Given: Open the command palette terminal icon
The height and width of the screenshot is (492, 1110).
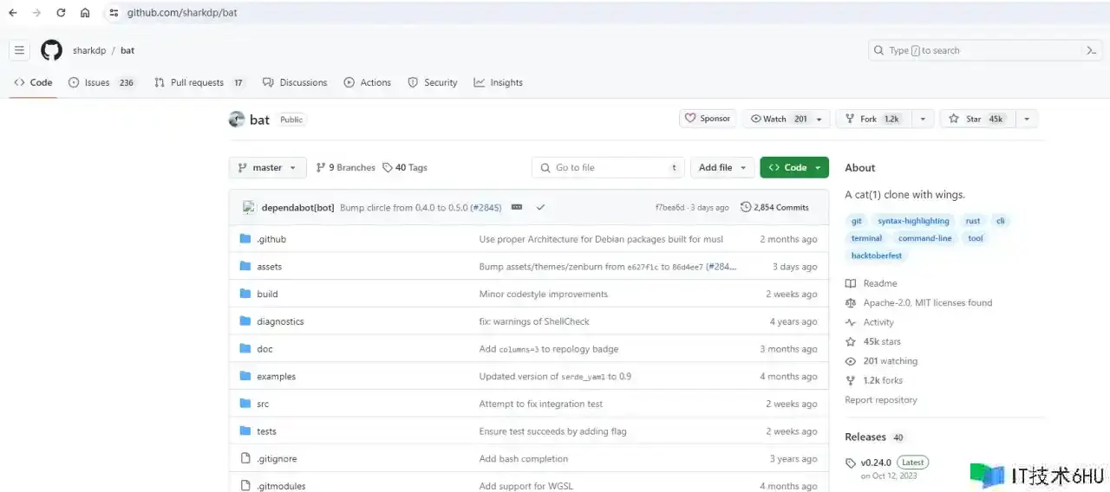Looking at the screenshot, I should [x=1091, y=50].
